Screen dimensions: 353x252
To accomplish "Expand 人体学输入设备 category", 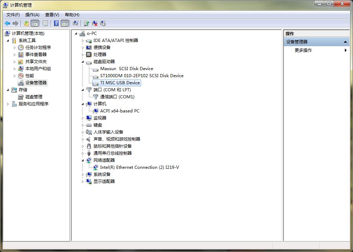I will 83,132.
